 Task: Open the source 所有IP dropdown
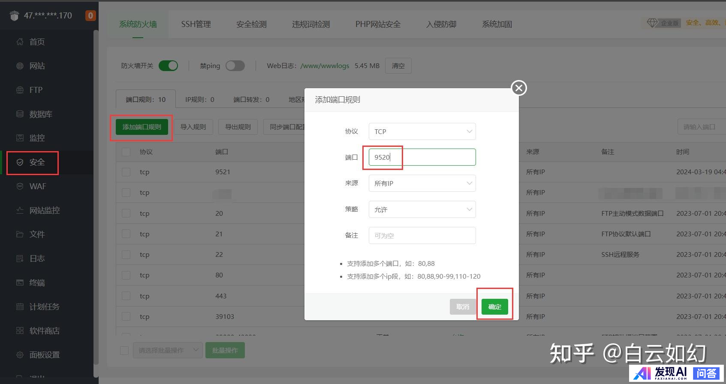[x=422, y=183]
